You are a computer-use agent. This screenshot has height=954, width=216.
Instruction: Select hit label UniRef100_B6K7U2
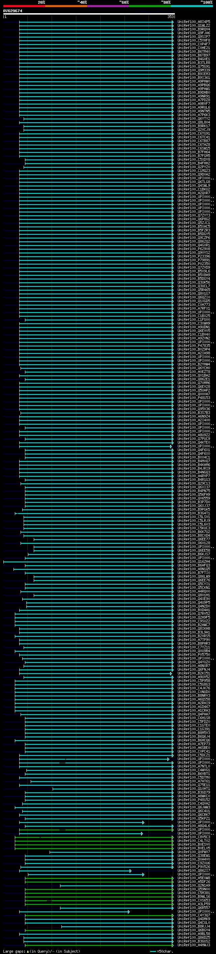click(x=194, y=531)
